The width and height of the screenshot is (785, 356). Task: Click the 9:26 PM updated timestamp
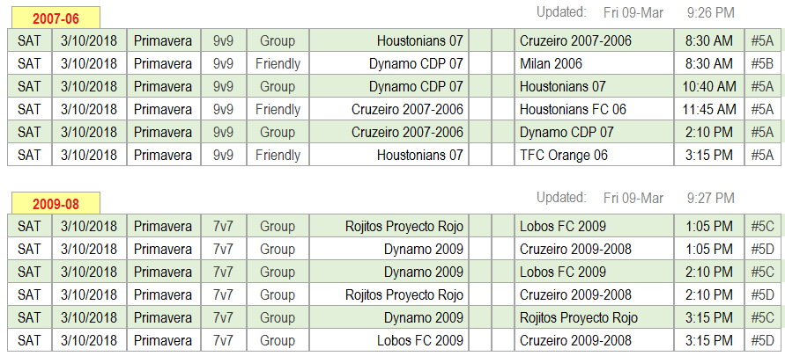[x=710, y=12]
